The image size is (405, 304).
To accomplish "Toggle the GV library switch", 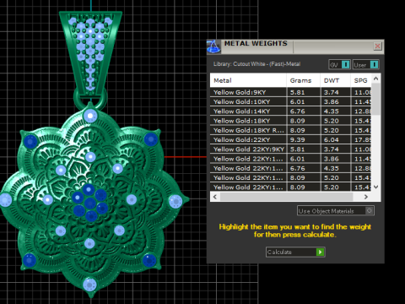I will [339, 65].
